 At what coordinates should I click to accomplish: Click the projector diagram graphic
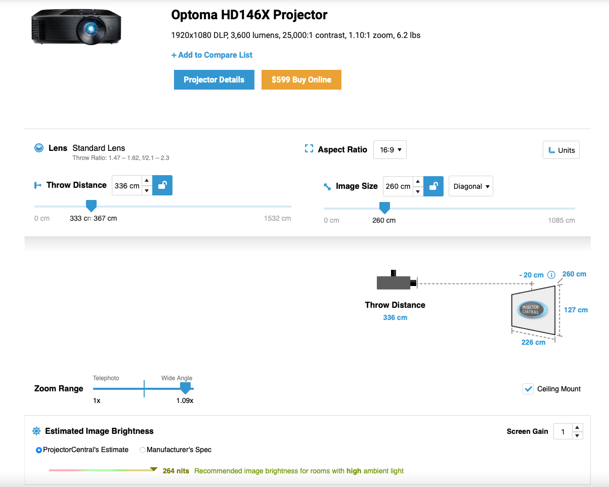(397, 280)
